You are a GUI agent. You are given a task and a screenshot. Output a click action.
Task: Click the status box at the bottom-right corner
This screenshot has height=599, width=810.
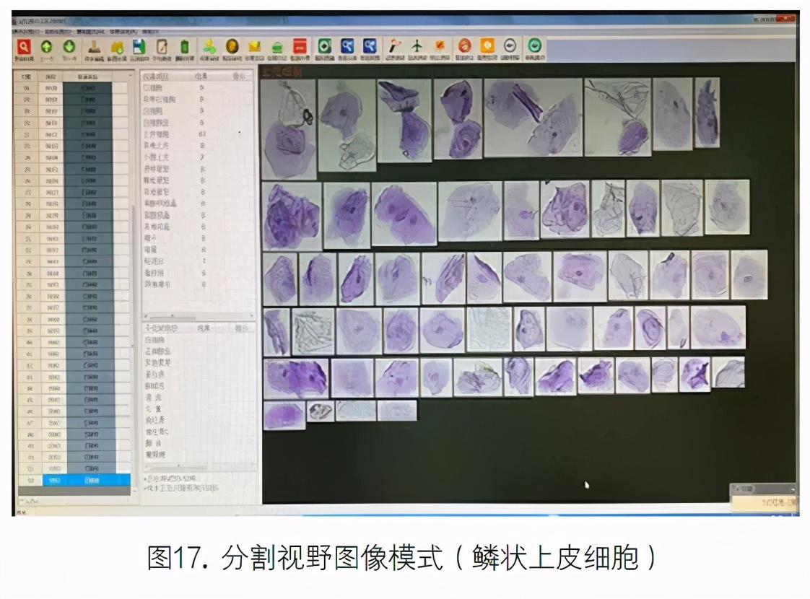(x=767, y=504)
